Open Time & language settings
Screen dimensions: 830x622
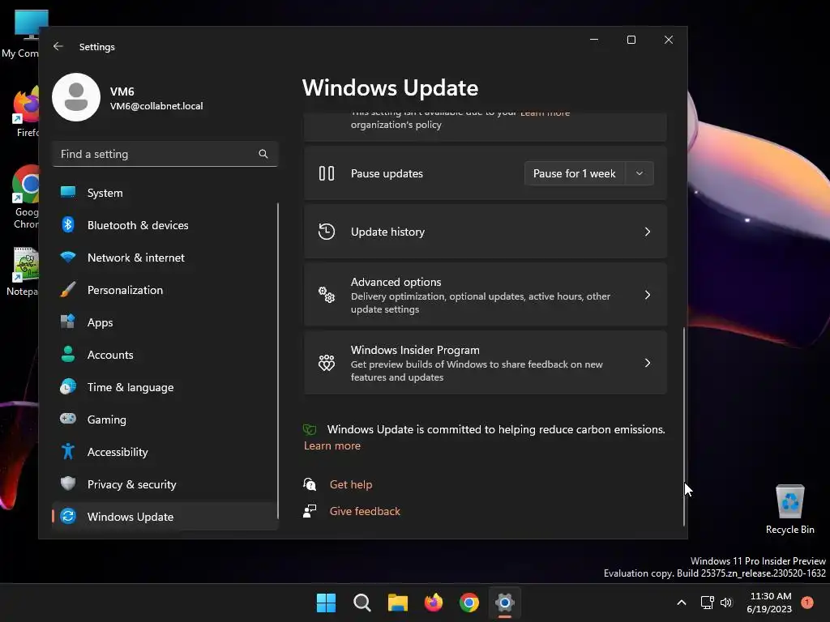(x=165, y=386)
